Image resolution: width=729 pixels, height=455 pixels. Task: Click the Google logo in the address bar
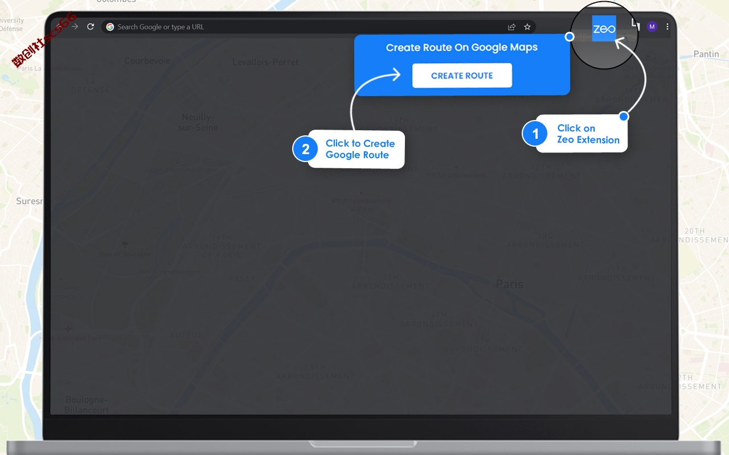pyautogui.click(x=110, y=27)
